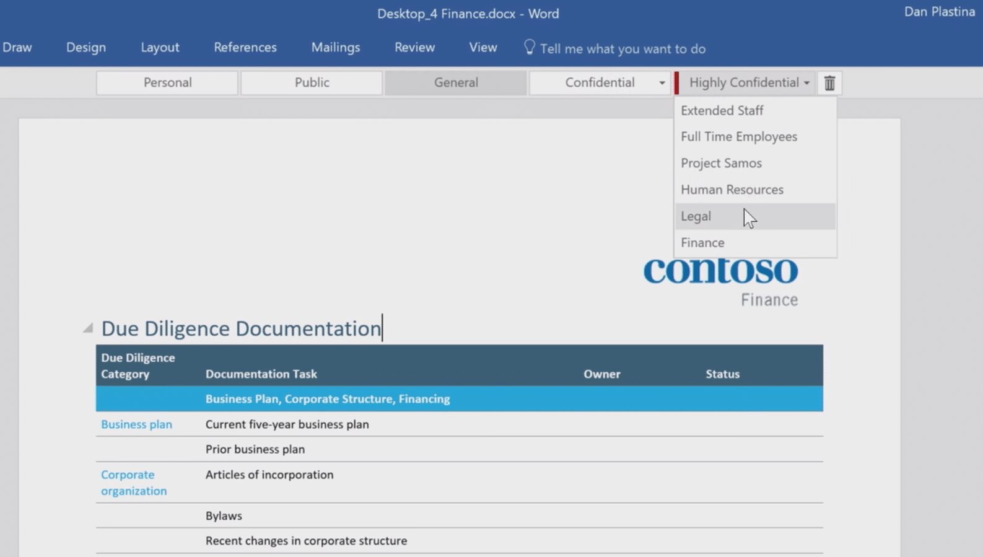The height and width of the screenshot is (557, 983).
Task: Click the Finance text under Contoso logo
Action: [769, 300]
